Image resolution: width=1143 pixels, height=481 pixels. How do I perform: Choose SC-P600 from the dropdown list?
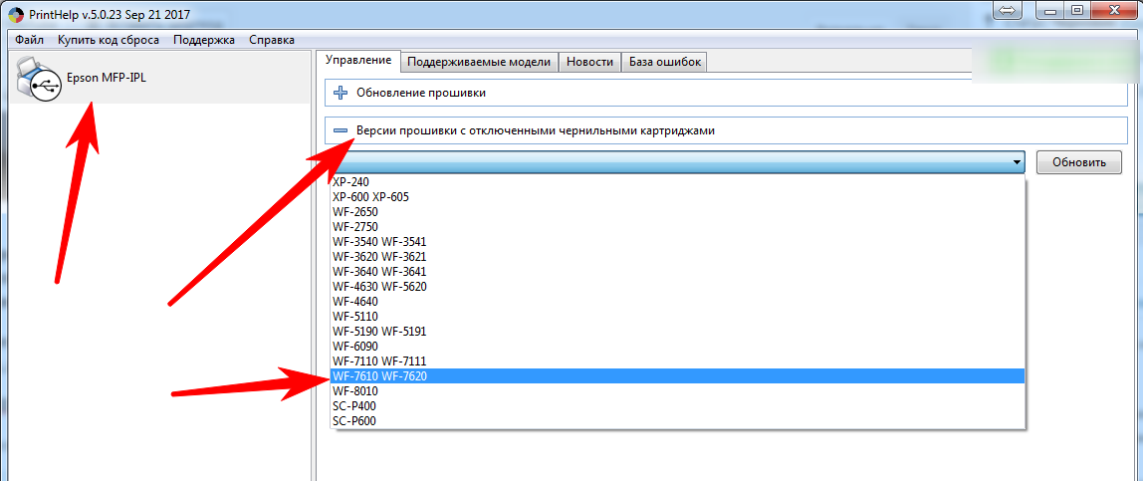pyautogui.click(x=354, y=421)
